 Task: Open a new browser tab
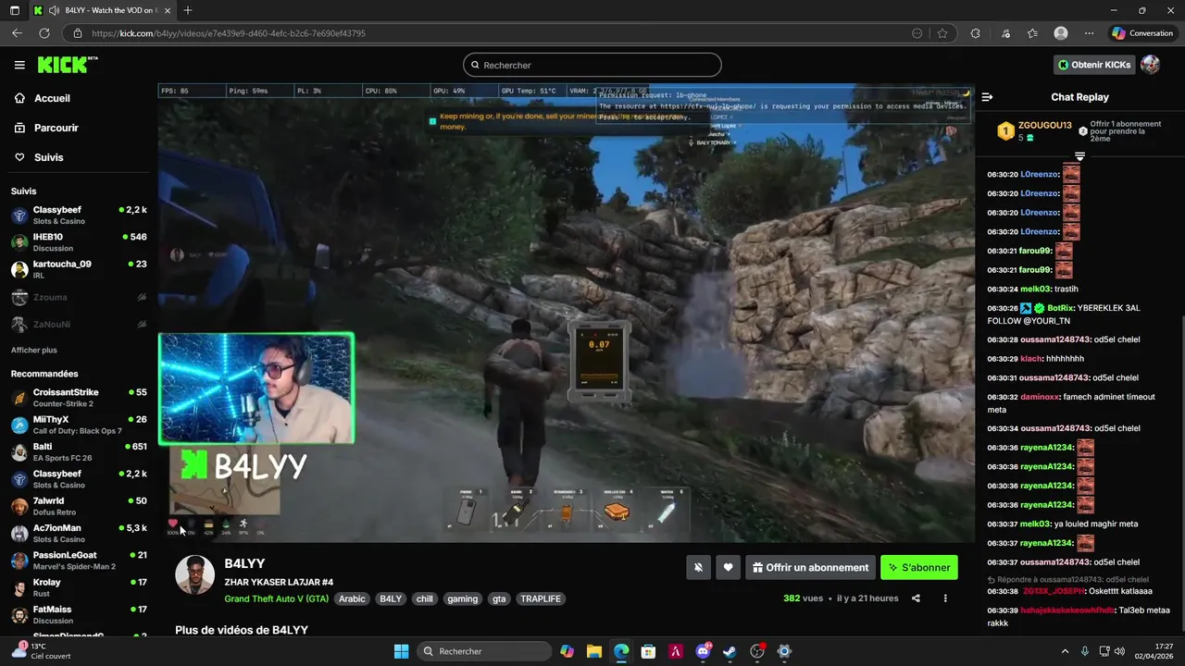[188, 10]
